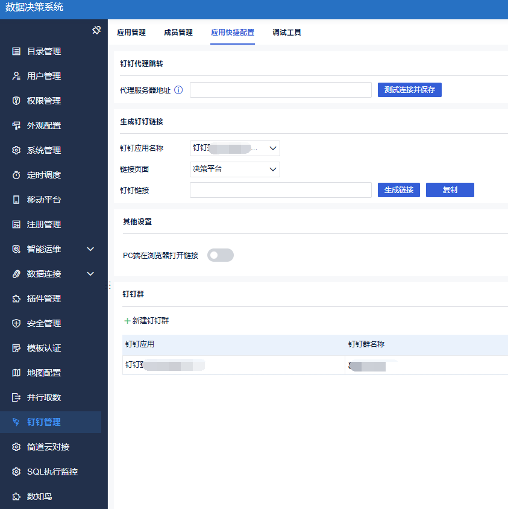Click the 钉钉管理 DingTalk icon

(x=16, y=422)
